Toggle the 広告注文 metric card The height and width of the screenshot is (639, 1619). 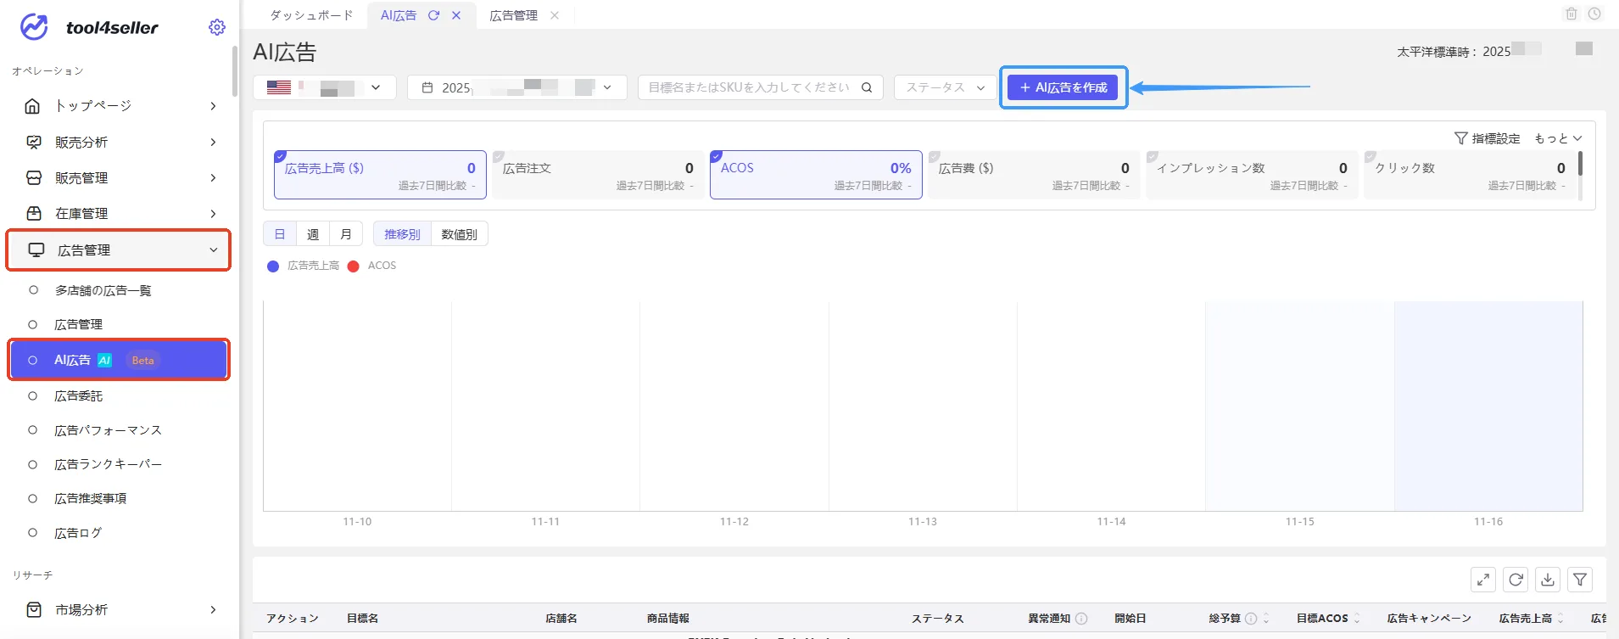[598, 176]
